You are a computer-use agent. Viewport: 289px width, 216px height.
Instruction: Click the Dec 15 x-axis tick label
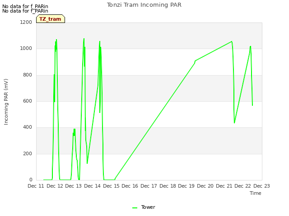111,186
